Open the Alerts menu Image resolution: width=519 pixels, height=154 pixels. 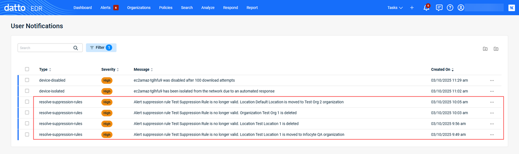[105, 8]
